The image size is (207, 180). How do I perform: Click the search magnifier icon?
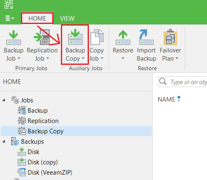coord(163,82)
